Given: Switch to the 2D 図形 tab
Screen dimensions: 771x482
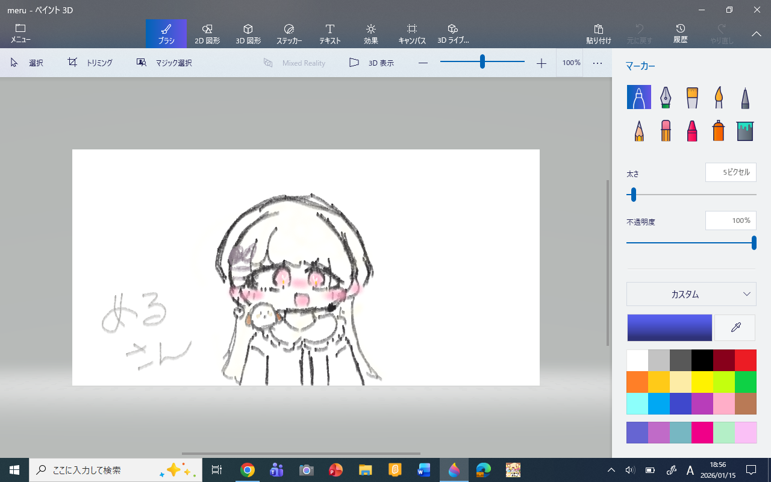Looking at the screenshot, I should (207, 34).
